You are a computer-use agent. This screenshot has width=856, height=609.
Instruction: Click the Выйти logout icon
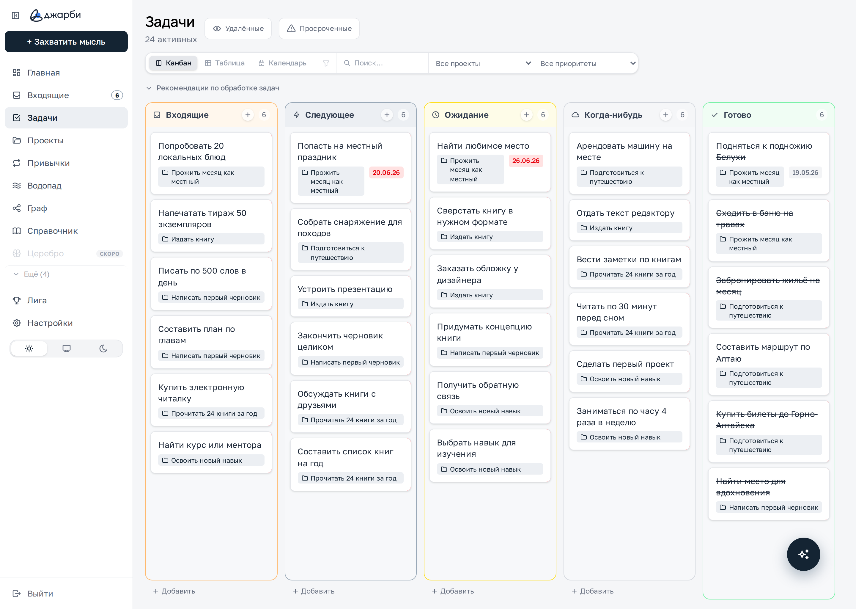pos(16,593)
